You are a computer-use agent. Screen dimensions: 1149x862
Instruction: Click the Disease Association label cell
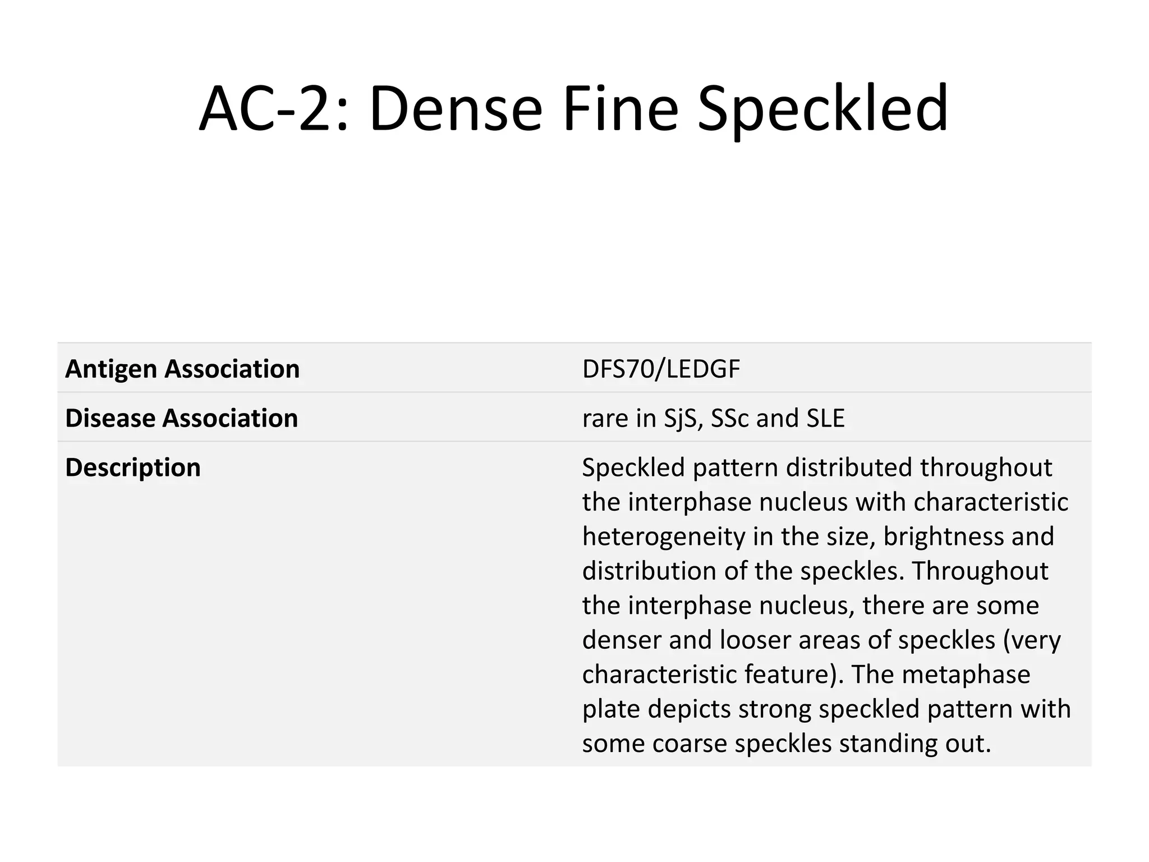pyautogui.click(x=181, y=419)
